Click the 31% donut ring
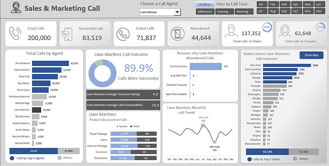 click(x=320, y=27)
